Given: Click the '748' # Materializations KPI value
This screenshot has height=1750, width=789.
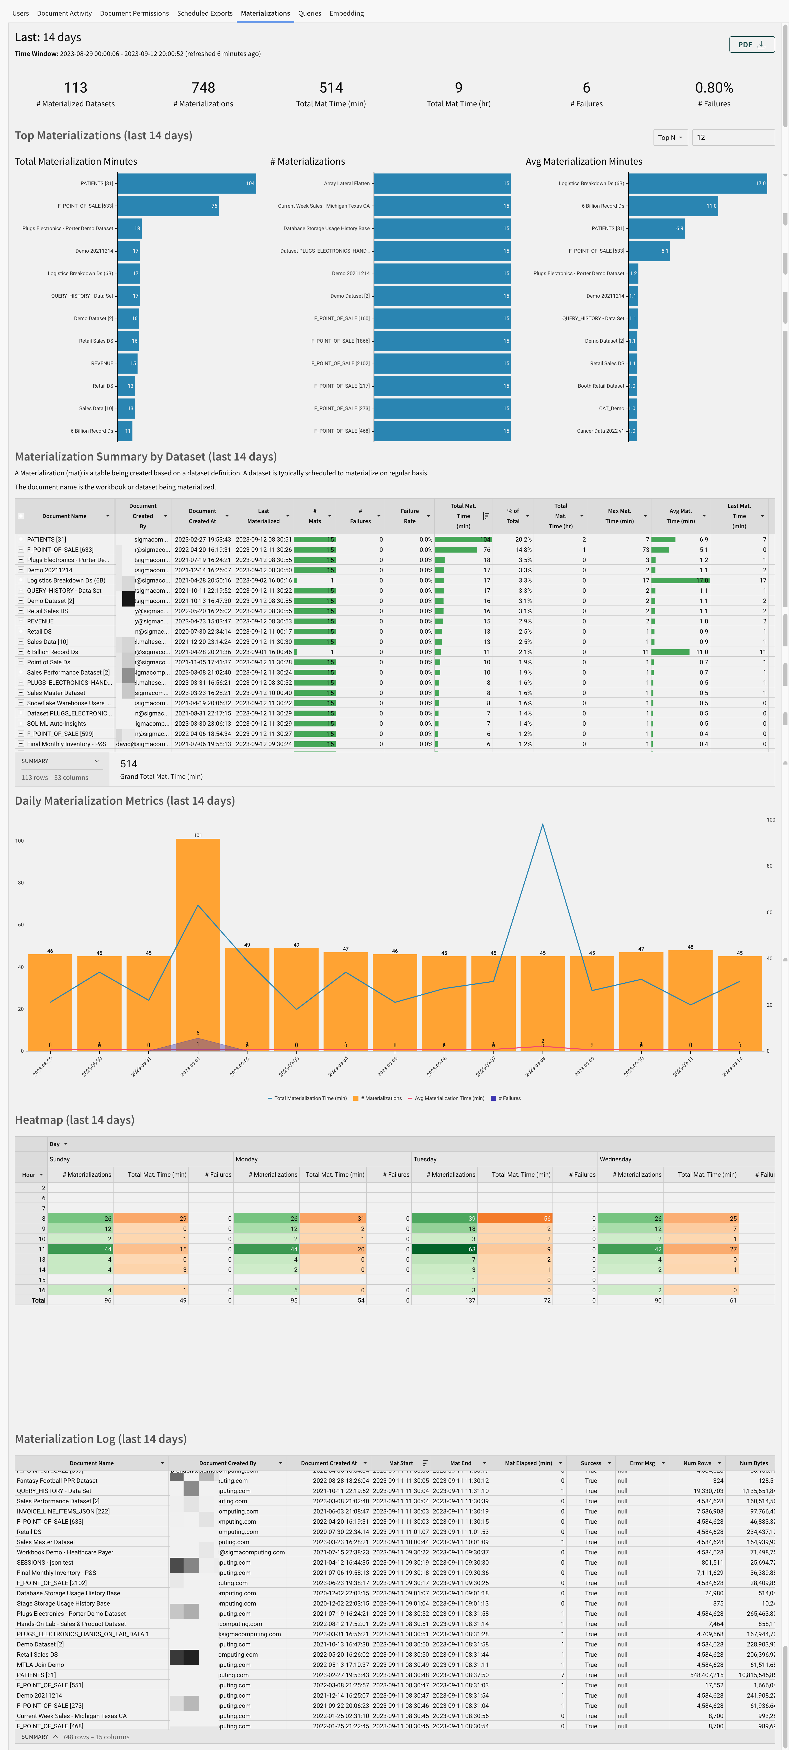Looking at the screenshot, I should click(x=203, y=88).
